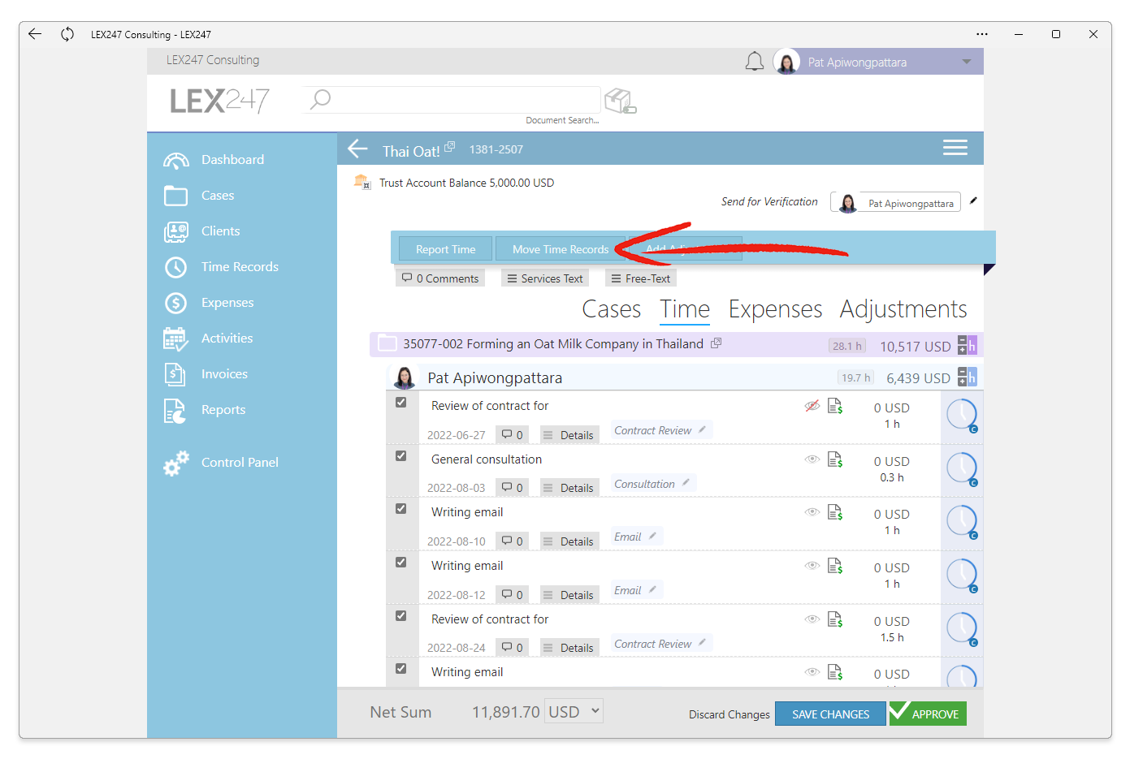Viewport: 1130px width, 759px height.
Task: Toggle eye visibility for 2022-08-12 Writing email
Action: (812, 566)
